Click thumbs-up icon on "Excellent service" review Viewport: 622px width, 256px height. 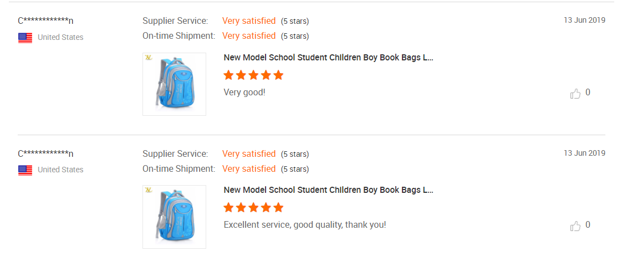[575, 226]
